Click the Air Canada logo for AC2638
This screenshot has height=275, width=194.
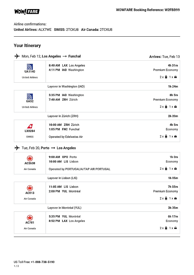point(30,158)
